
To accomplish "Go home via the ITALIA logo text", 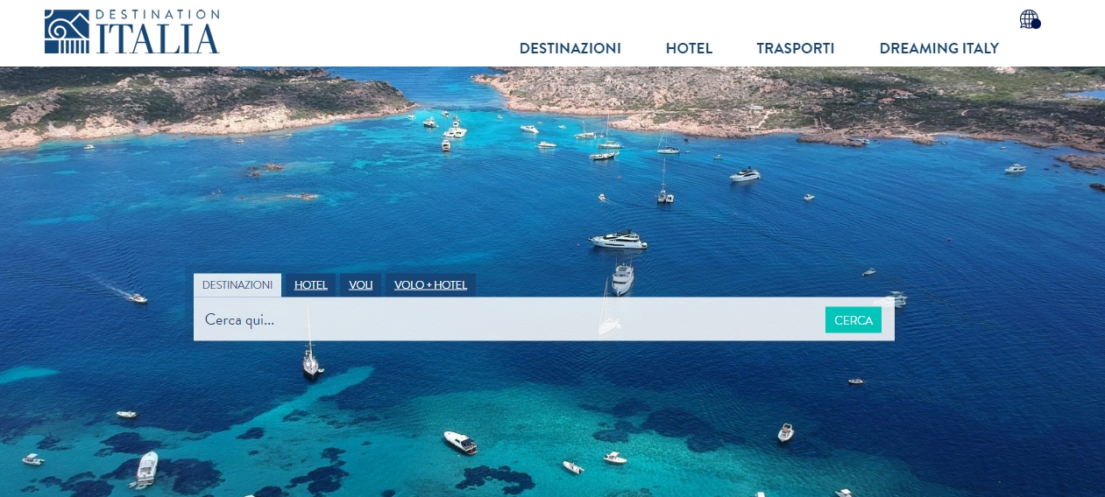I will click(158, 39).
